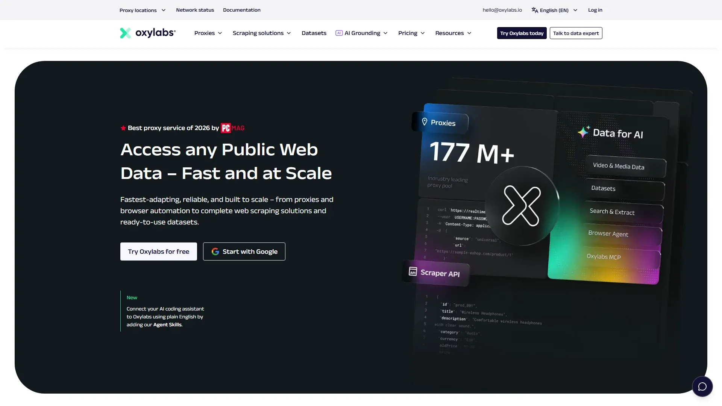Click the large X emblem in hero graphic

522,206
